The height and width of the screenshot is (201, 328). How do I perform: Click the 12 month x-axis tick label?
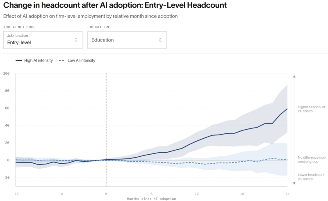click(197, 194)
